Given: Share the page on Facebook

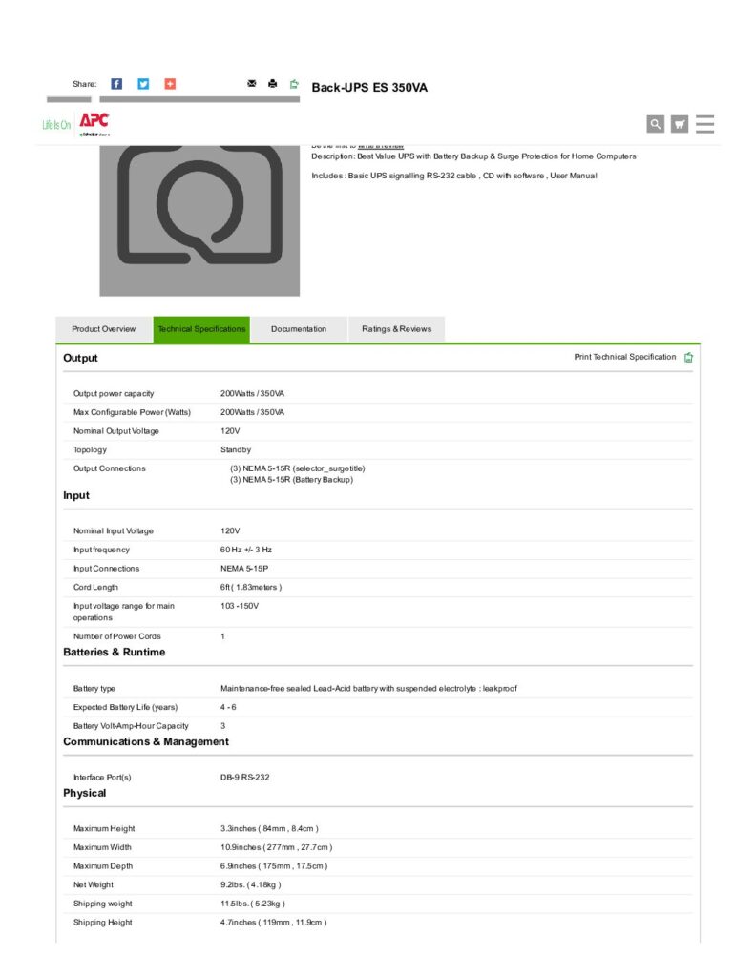Looking at the screenshot, I should coord(116,84).
